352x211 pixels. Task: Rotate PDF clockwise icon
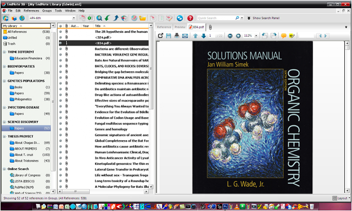273,36
